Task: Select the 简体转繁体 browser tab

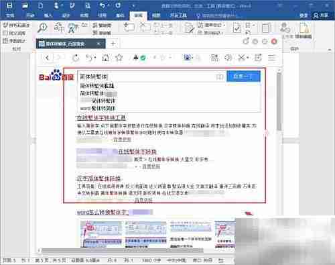Action: tap(70, 44)
